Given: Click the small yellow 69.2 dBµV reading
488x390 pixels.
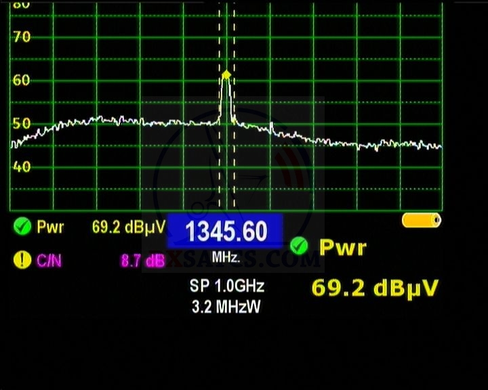Looking at the screenshot, I should [x=127, y=227].
